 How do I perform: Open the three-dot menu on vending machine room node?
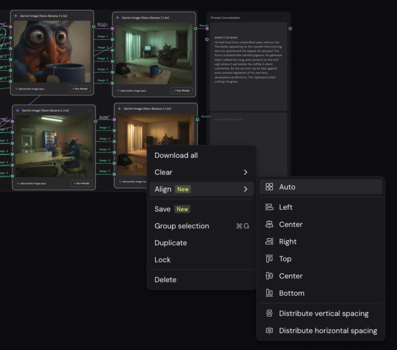click(x=90, y=110)
